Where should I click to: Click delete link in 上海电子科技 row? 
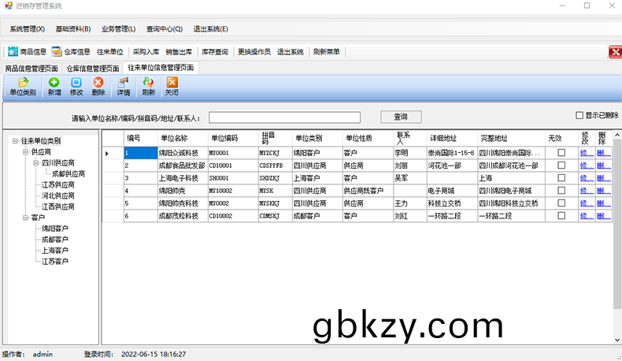pos(603,178)
